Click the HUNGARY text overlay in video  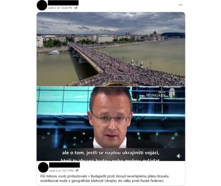[x=156, y=95]
